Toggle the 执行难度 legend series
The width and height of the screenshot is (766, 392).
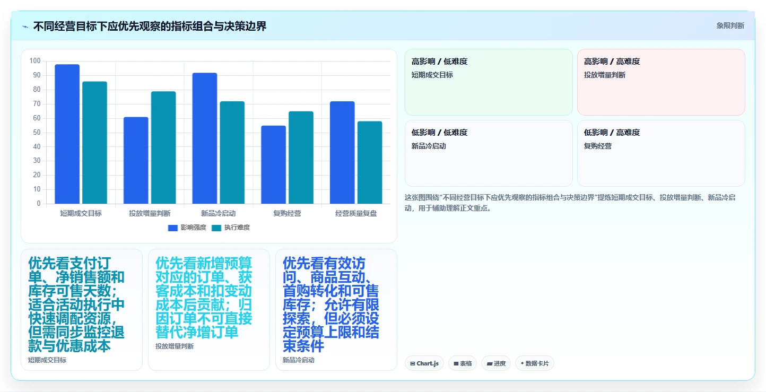click(230, 228)
